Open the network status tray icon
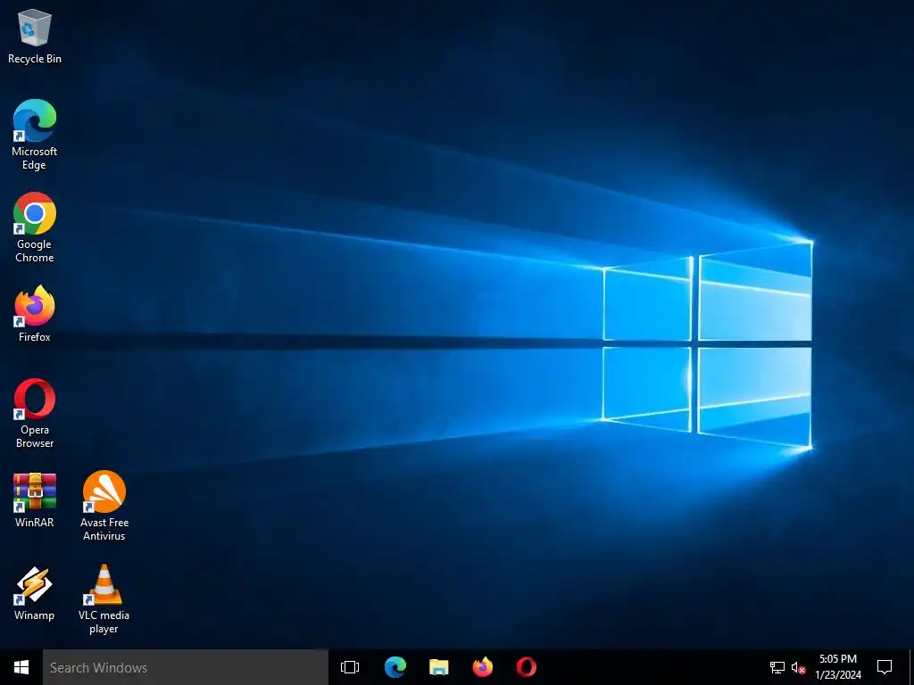 pos(777,667)
